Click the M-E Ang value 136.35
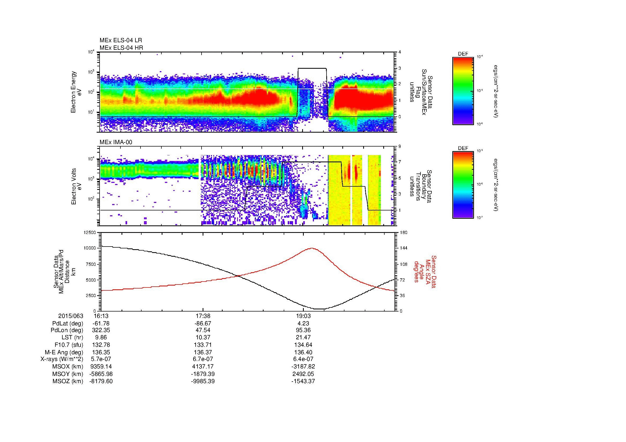The width and height of the screenshot is (626, 442). [101, 352]
